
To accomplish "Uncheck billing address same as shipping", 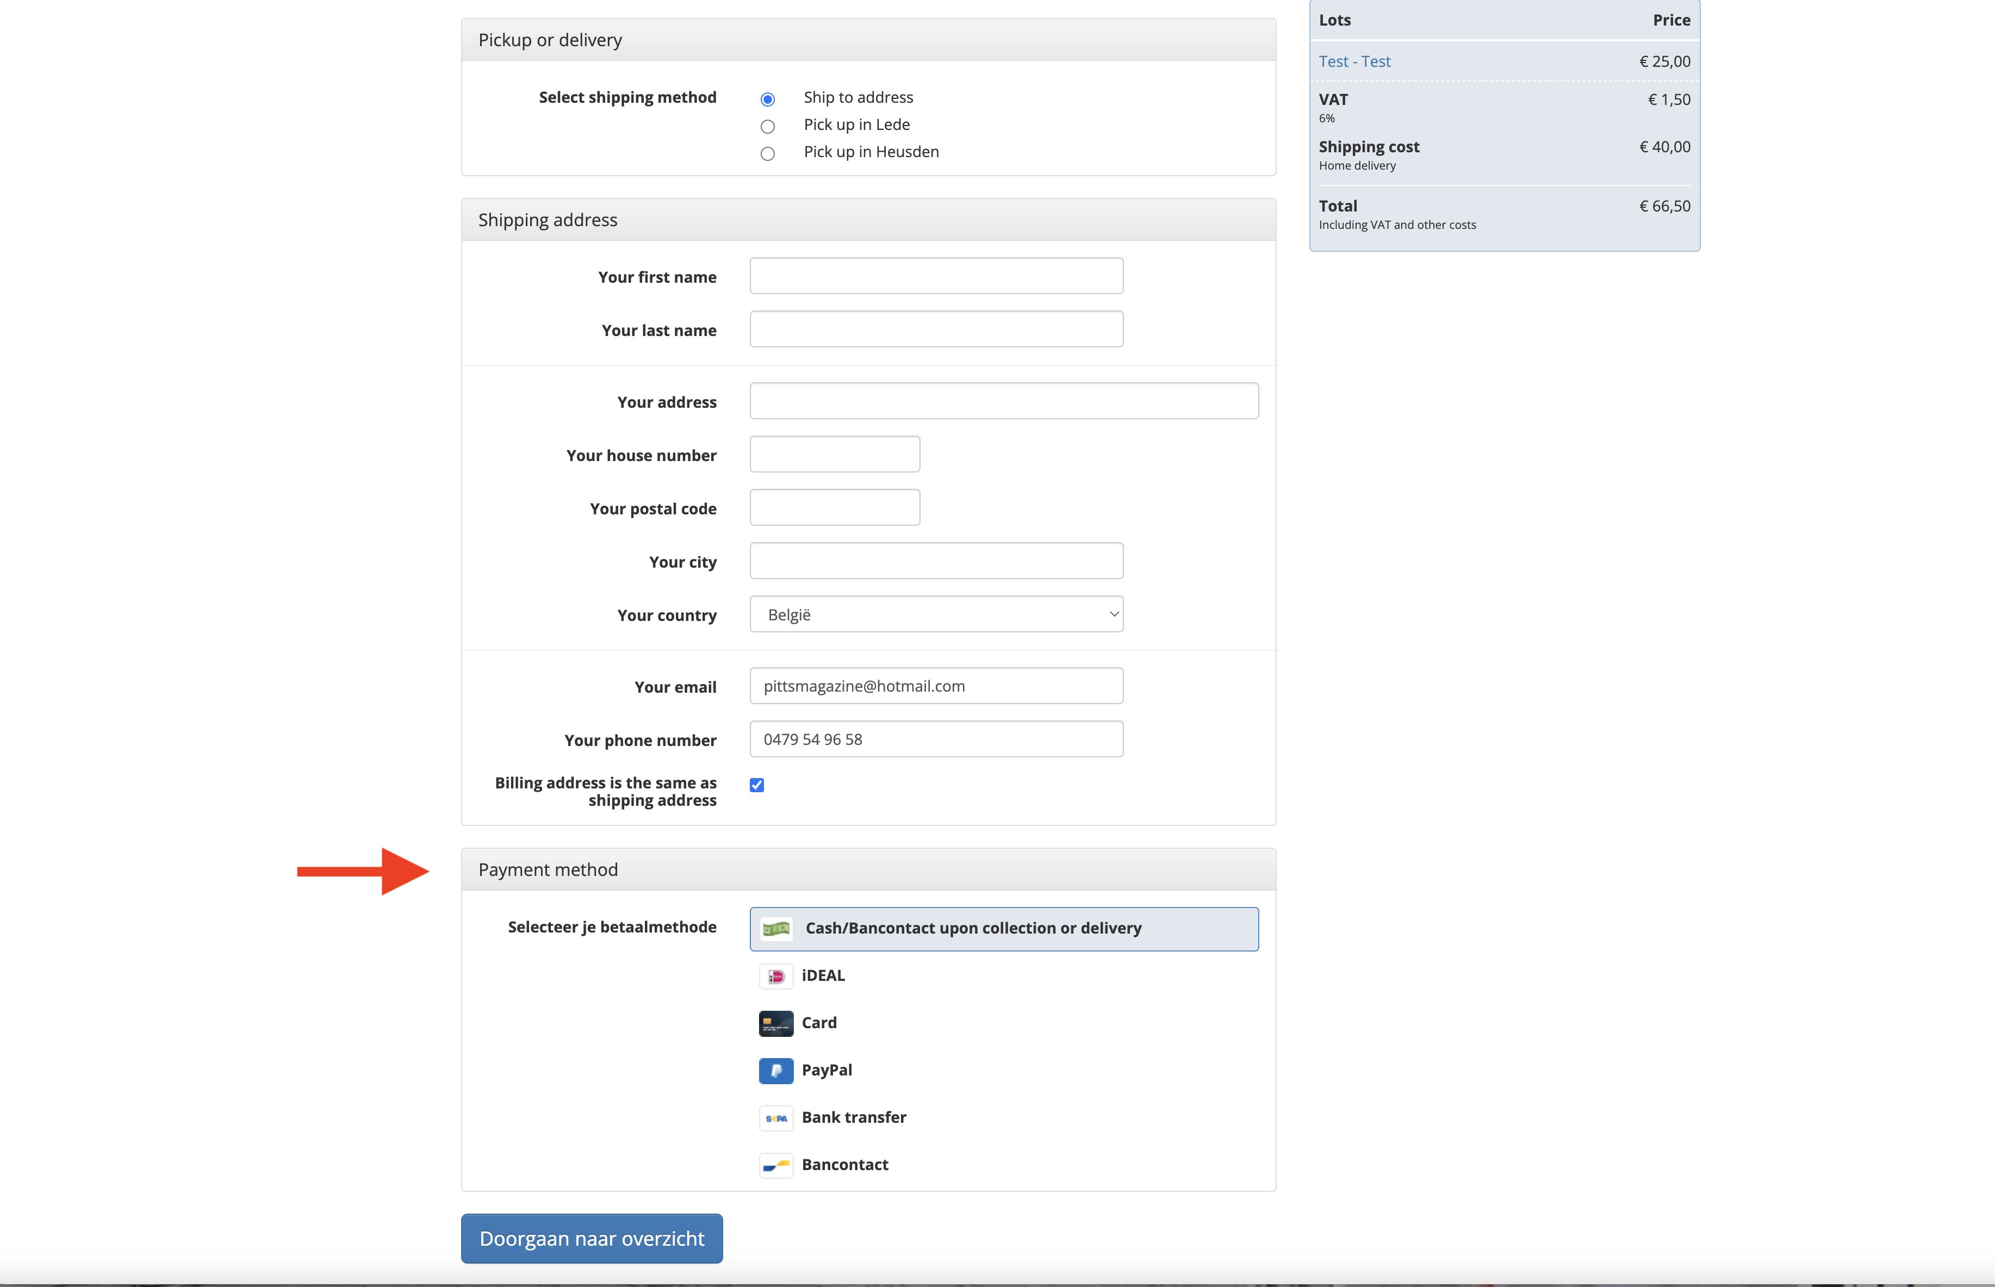I will [x=756, y=785].
